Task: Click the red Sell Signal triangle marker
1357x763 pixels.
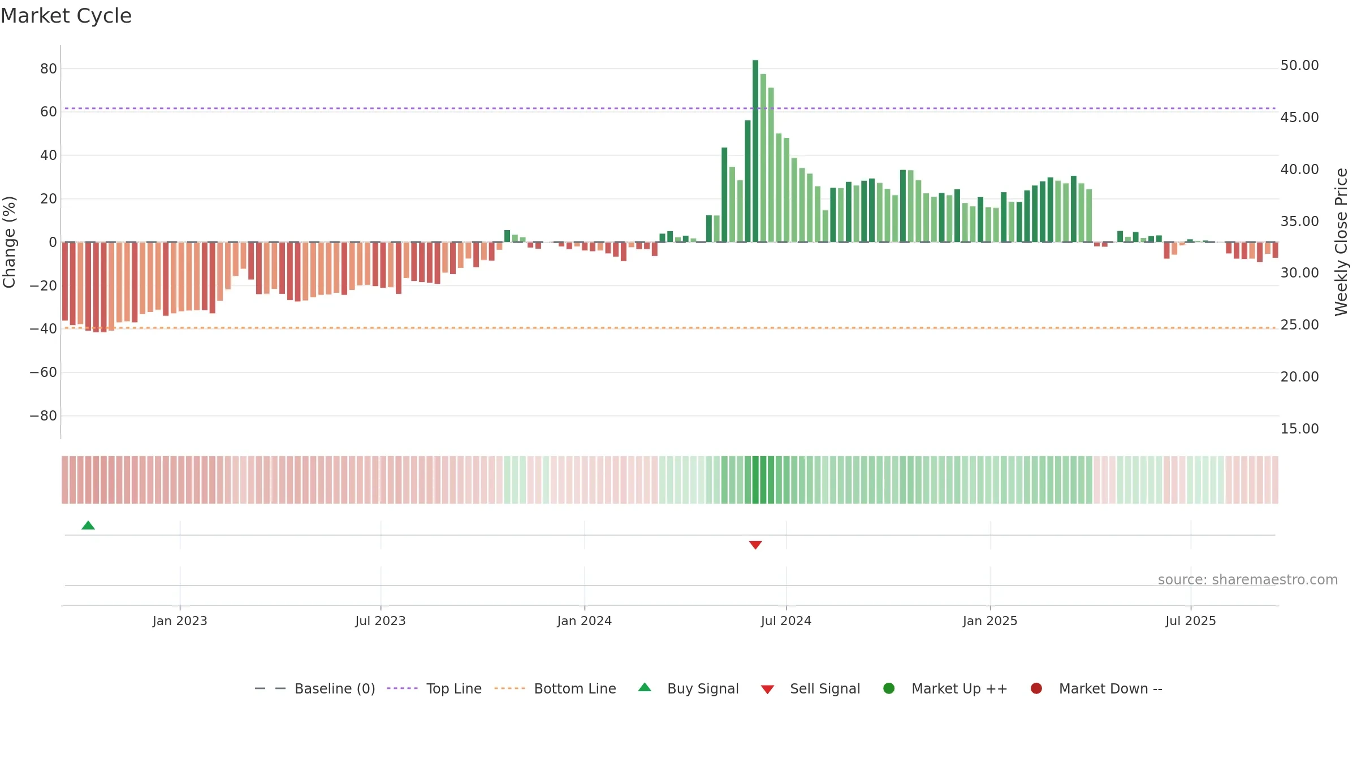Action: (755, 545)
